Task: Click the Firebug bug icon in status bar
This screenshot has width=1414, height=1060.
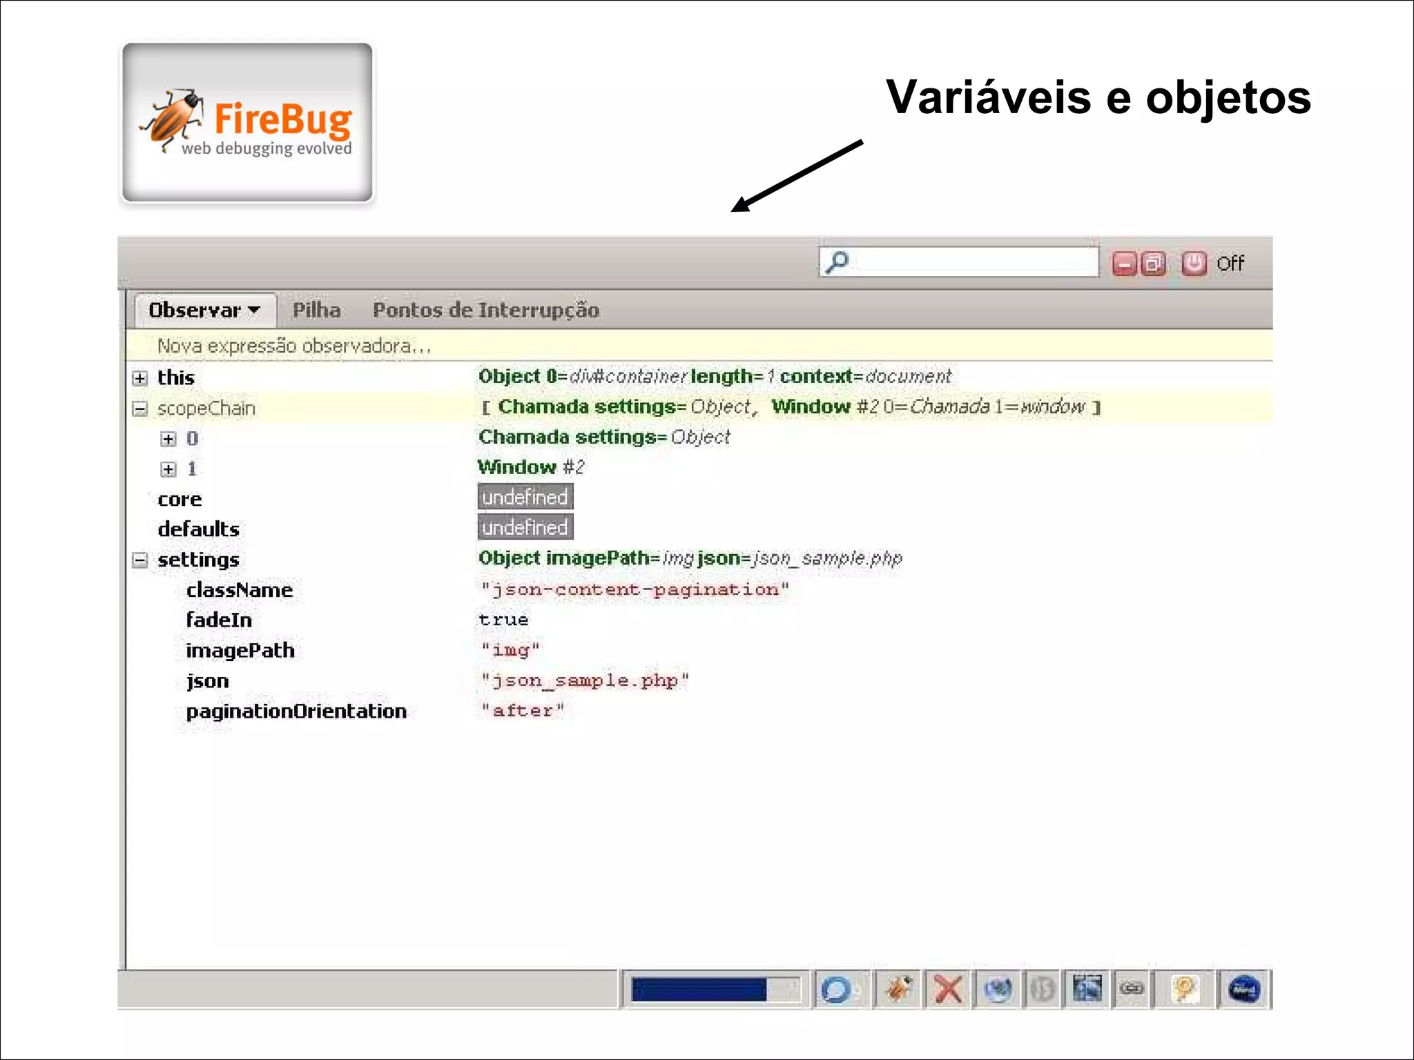Action: pos(898,990)
